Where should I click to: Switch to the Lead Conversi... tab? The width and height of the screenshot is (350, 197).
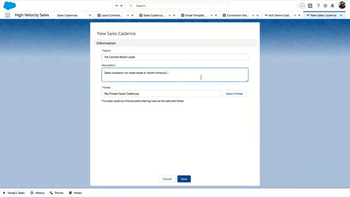pos(112,15)
